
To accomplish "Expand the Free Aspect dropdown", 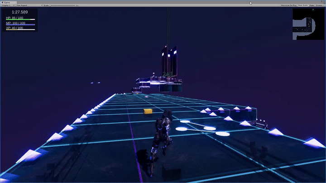I will coord(27,5).
